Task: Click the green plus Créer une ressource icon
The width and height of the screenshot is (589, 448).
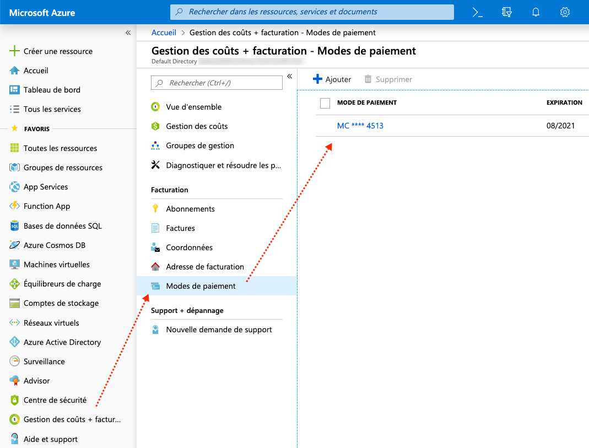Action: pos(14,51)
